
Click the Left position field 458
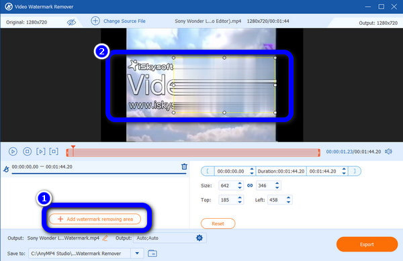point(276,200)
